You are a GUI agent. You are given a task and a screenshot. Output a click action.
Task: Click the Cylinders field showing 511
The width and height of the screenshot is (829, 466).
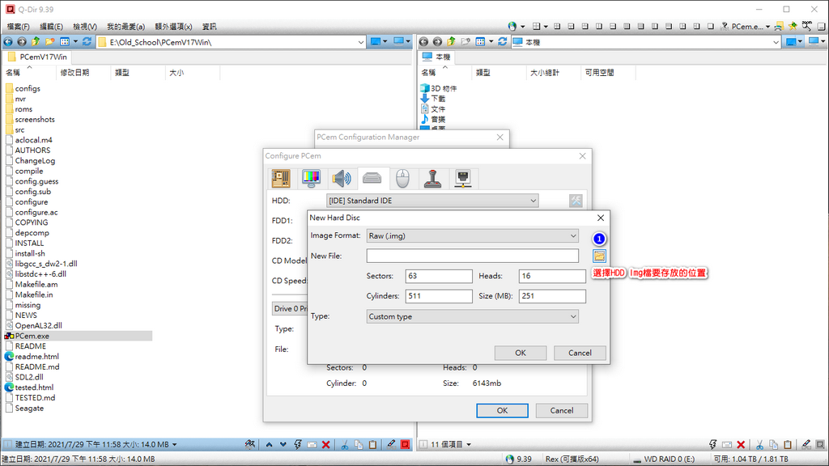click(x=439, y=296)
